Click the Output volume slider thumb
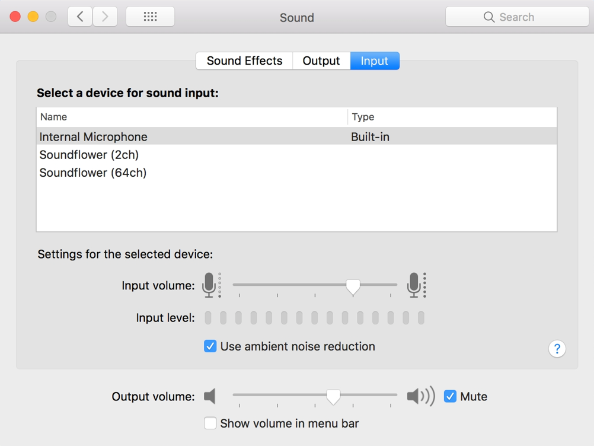Image resolution: width=594 pixels, height=446 pixels. click(334, 397)
